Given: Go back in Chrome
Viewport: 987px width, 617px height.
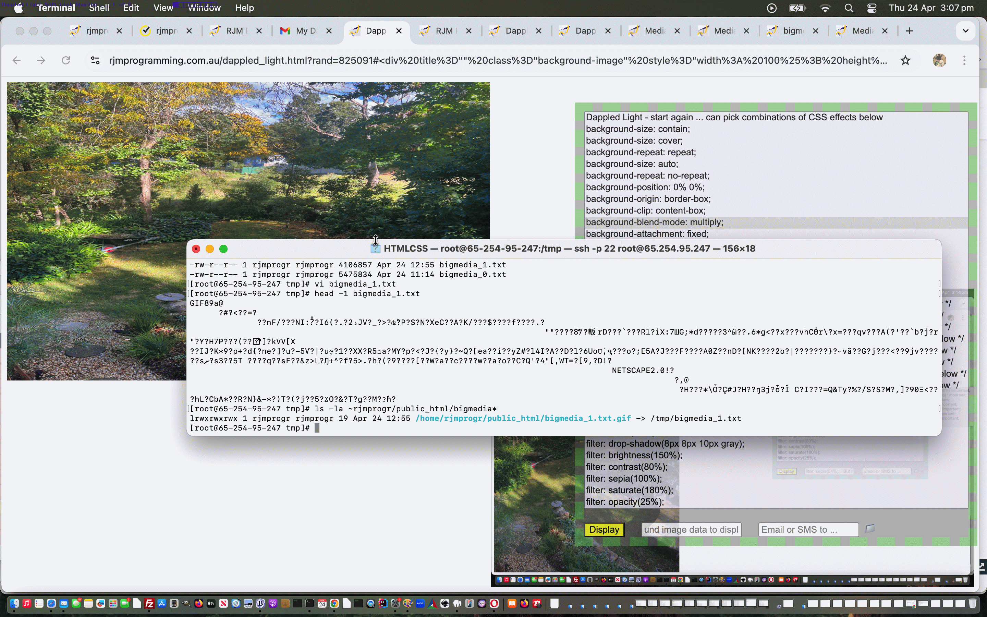Looking at the screenshot, I should tap(16, 60).
